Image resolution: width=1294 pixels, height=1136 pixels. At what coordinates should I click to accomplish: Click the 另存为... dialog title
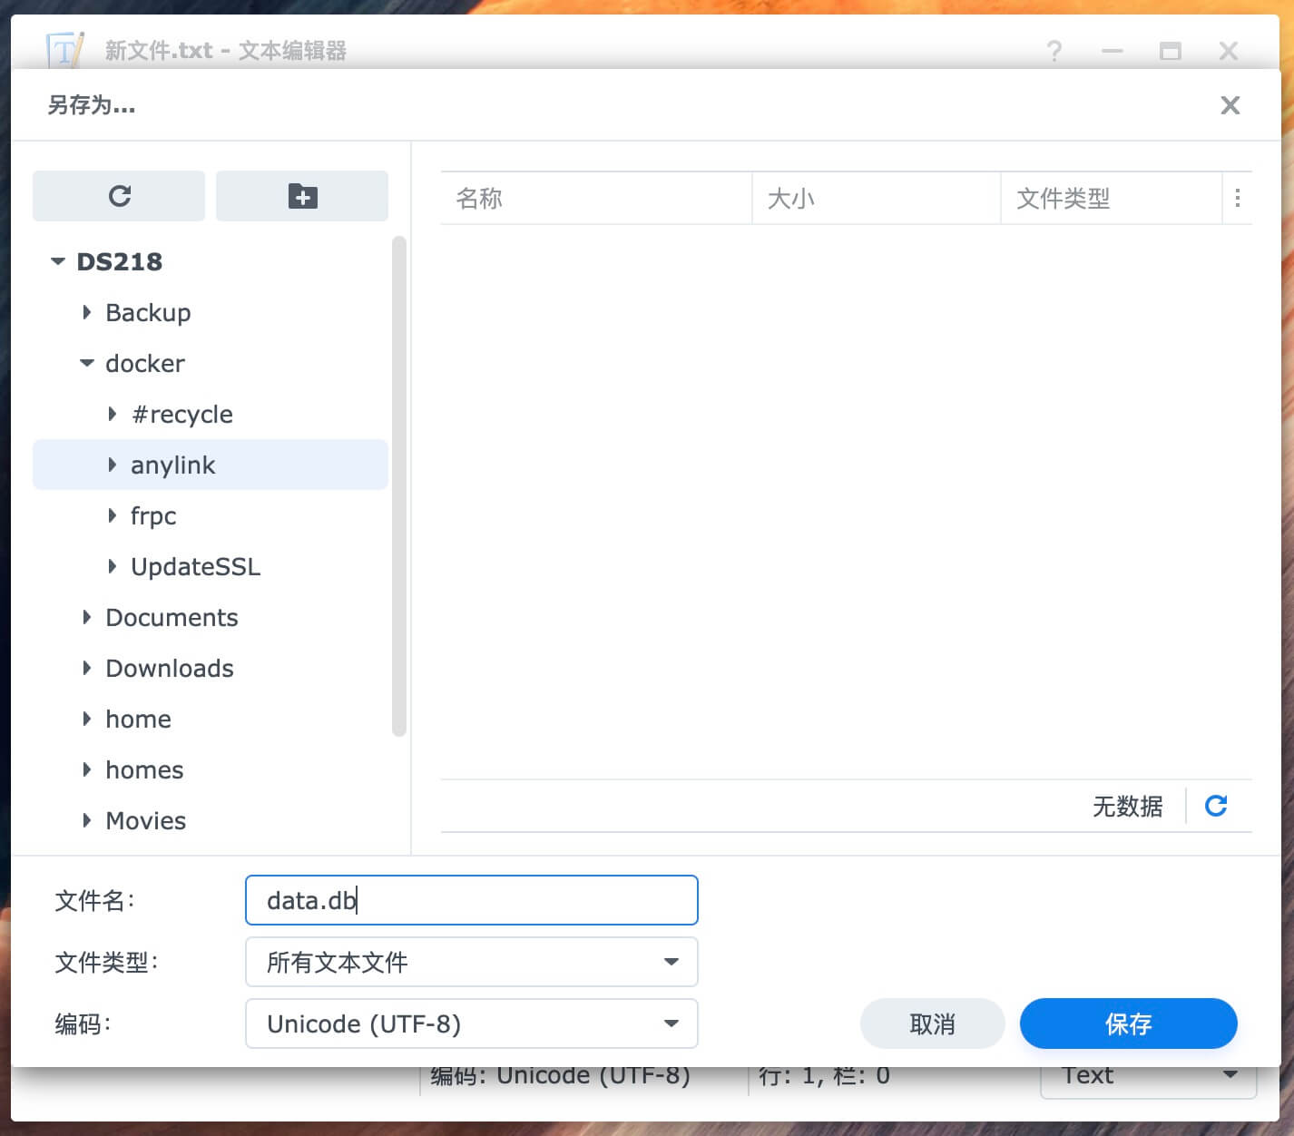coord(91,105)
